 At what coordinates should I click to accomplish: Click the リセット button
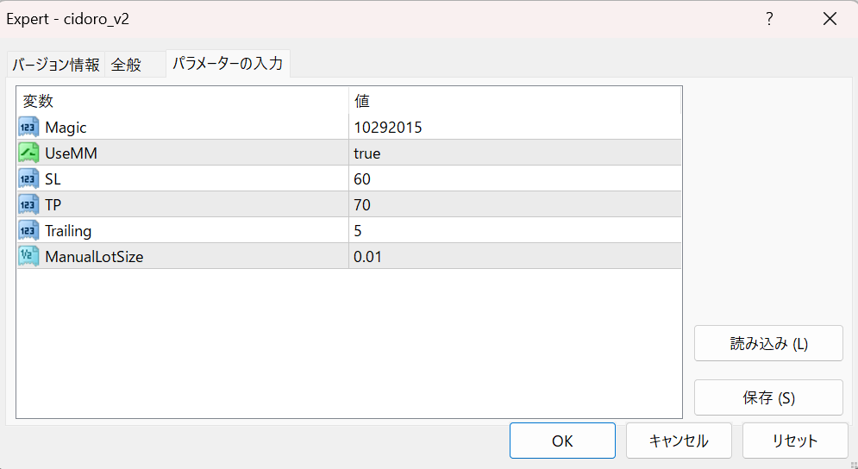[x=795, y=441]
